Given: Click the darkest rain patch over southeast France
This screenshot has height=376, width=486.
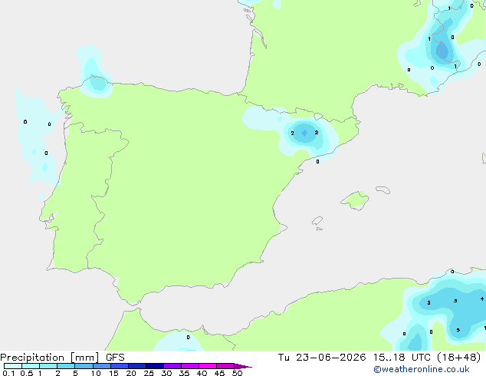Looking at the screenshot, I should (442, 50).
